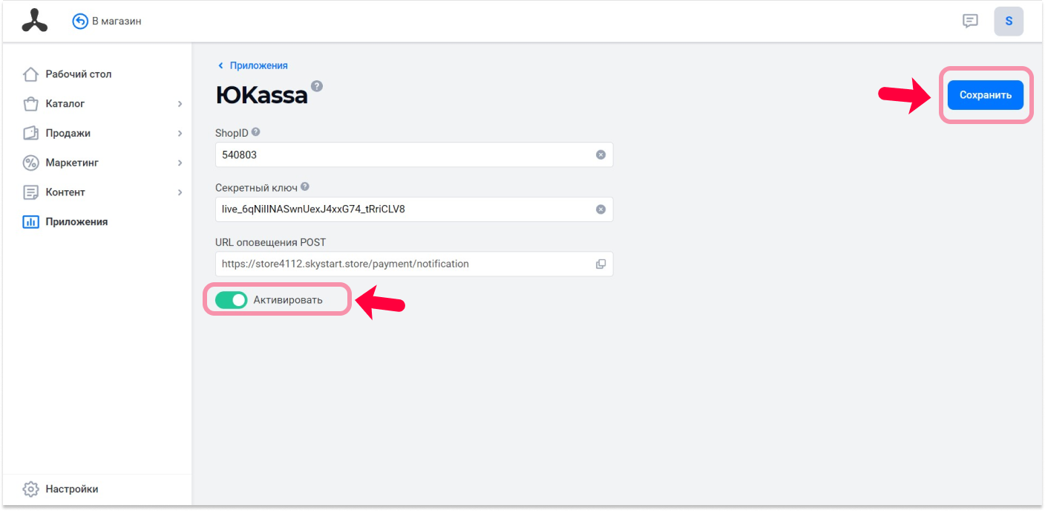Click the wallet icon for "Продажи"

[x=30, y=133]
